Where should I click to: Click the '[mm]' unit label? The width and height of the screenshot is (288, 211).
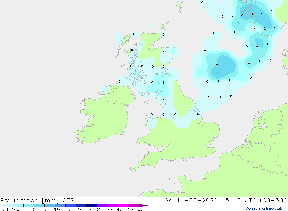pyautogui.click(x=50, y=200)
